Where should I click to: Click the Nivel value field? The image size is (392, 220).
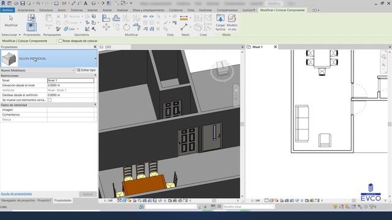tap(71, 80)
